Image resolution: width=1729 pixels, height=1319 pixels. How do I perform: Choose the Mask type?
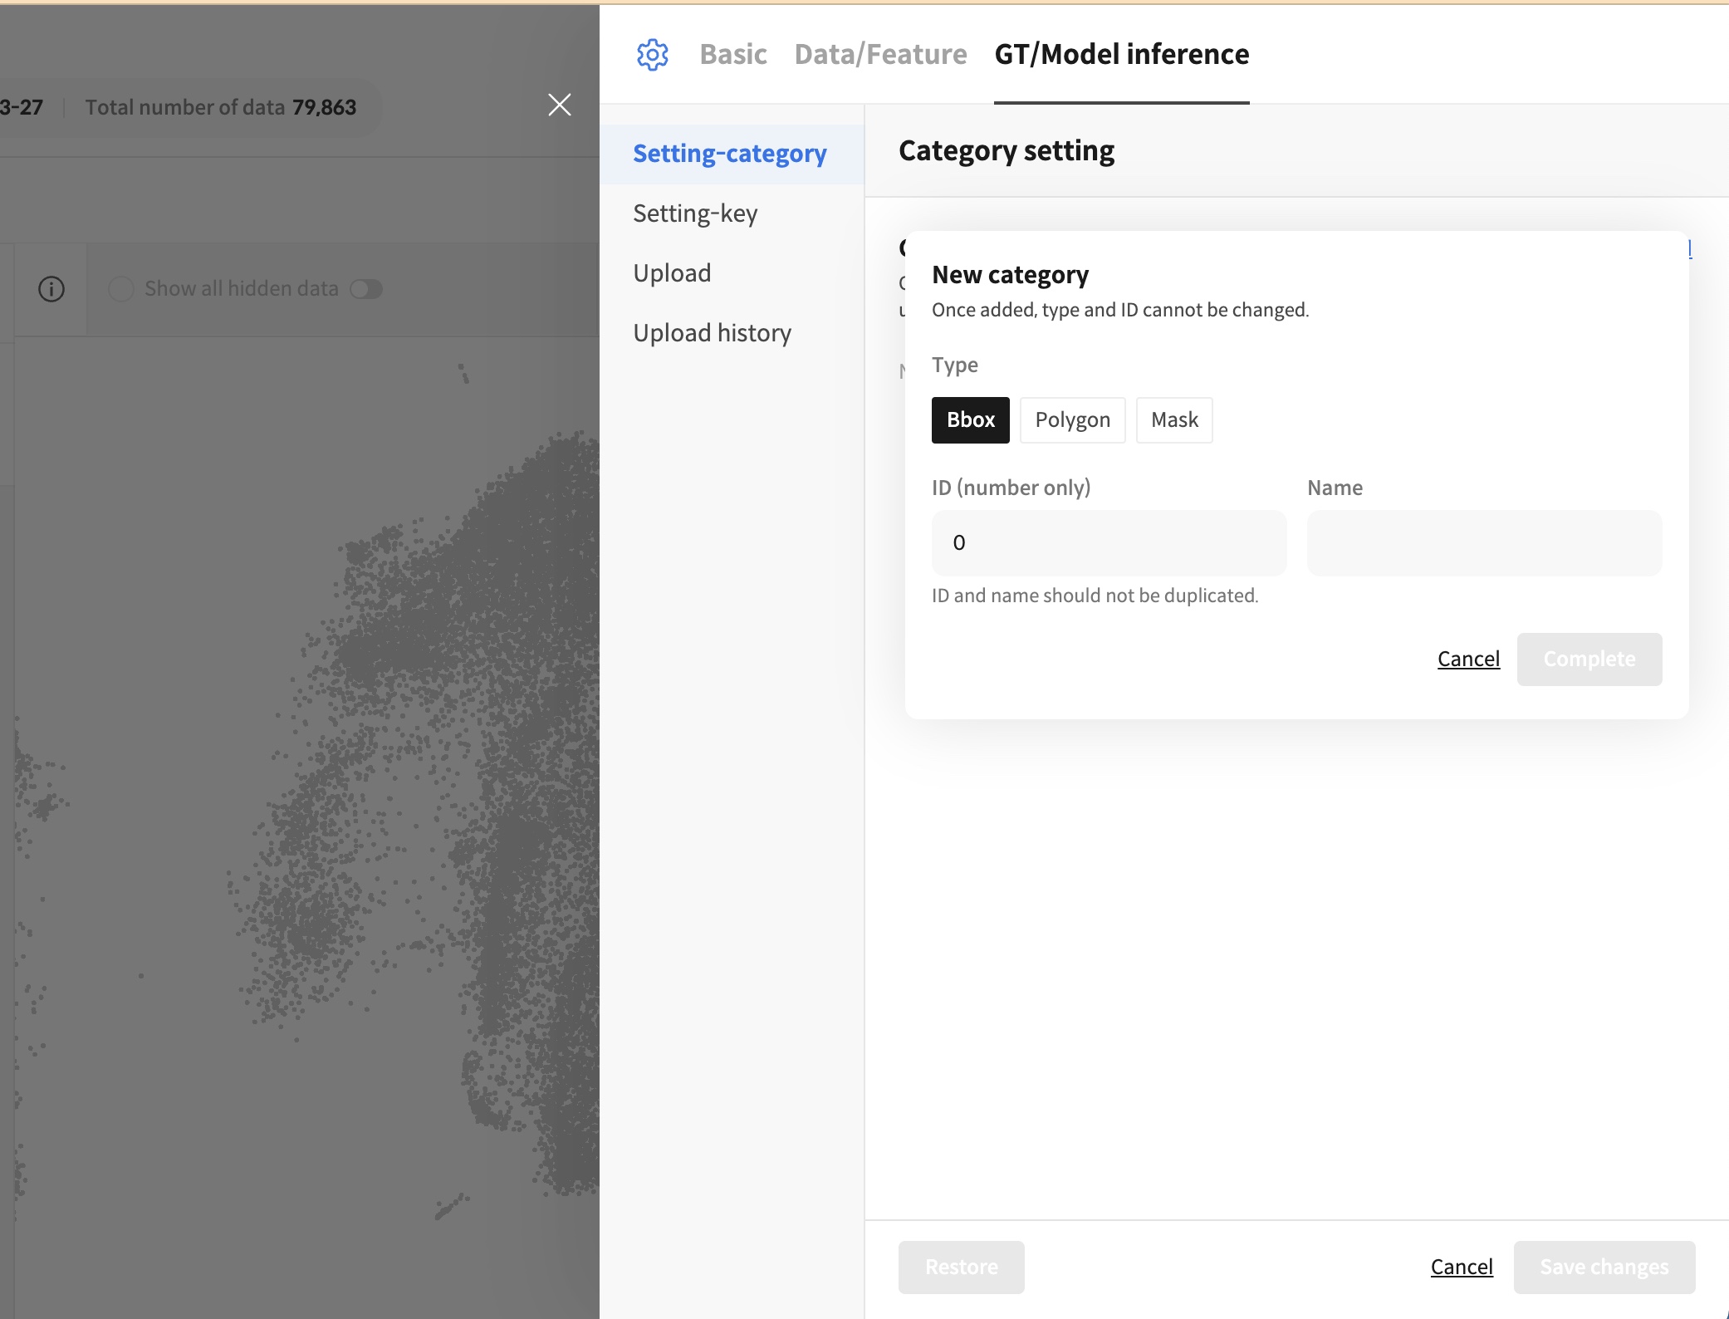coord(1174,420)
